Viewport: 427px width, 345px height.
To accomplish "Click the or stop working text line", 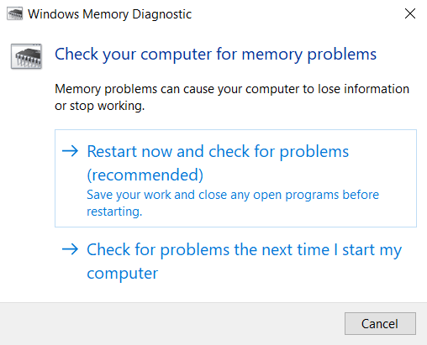I will point(100,106).
